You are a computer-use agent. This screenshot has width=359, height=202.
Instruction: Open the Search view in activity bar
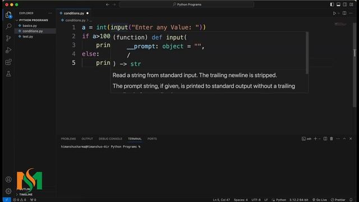(x=8, y=26)
